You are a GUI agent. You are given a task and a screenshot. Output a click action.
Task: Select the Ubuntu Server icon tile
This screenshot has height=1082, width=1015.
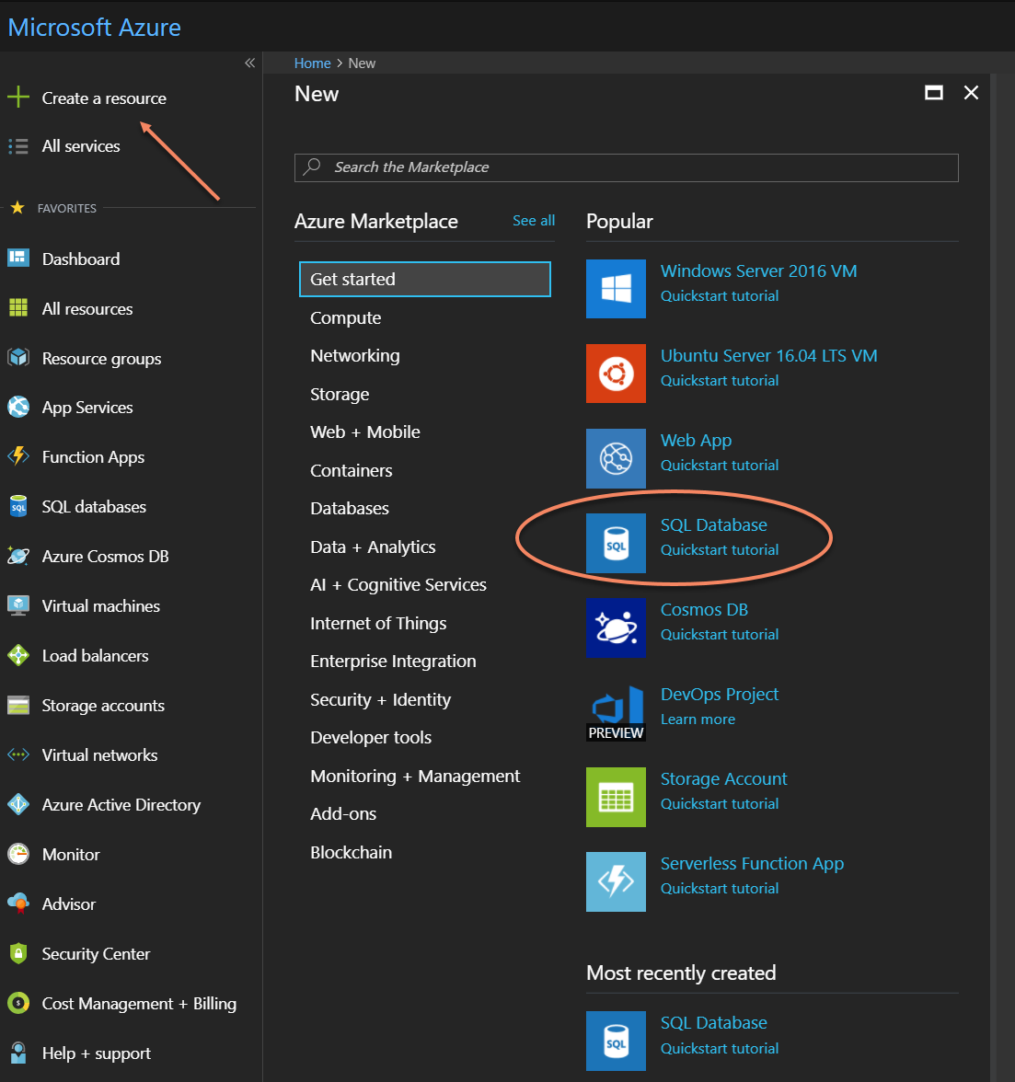(616, 374)
